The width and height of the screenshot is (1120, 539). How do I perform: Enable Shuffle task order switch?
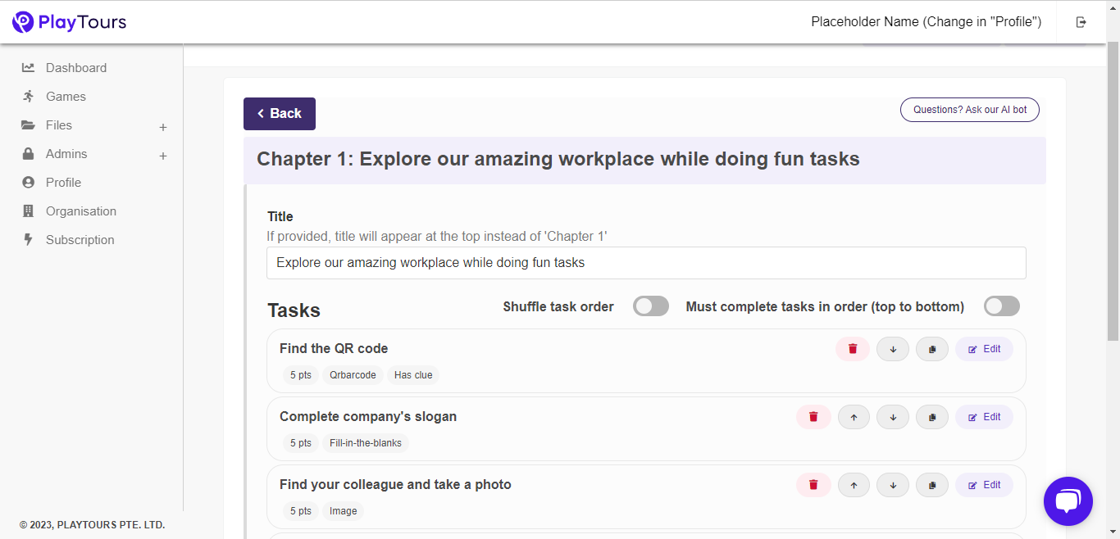651,306
